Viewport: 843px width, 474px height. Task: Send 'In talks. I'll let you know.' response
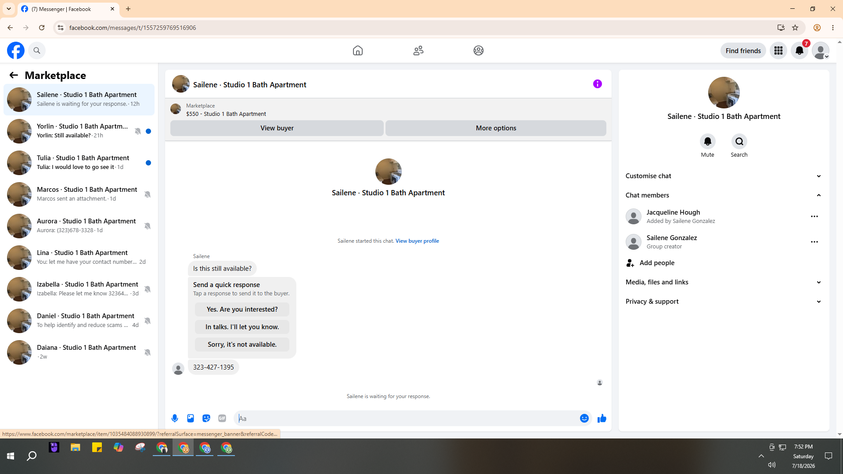(x=242, y=327)
